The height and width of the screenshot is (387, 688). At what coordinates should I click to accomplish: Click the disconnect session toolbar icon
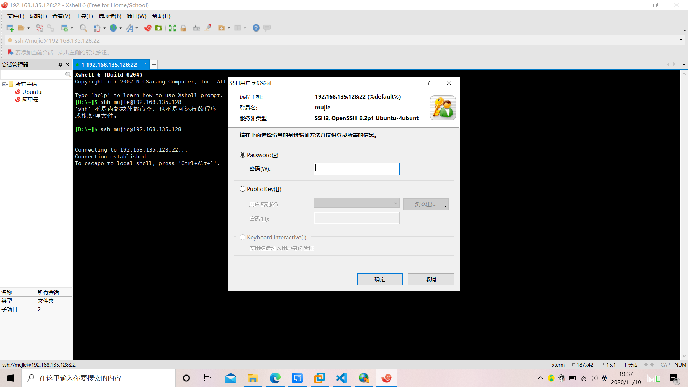39,28
